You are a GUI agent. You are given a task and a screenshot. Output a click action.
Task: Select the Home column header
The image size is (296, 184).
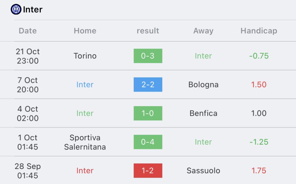point(85,31)
